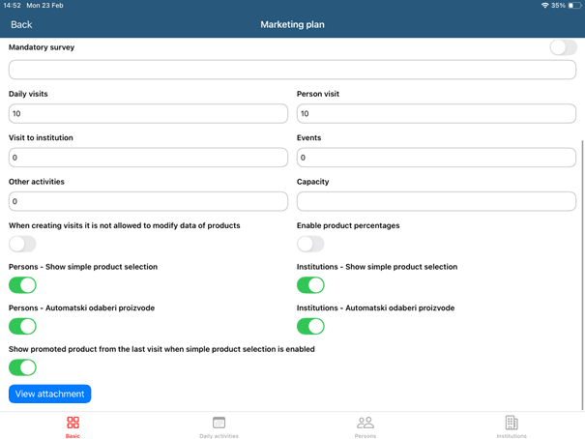Go Back from Marketing plan
585x439 pixels.
(x=21, y=25)
